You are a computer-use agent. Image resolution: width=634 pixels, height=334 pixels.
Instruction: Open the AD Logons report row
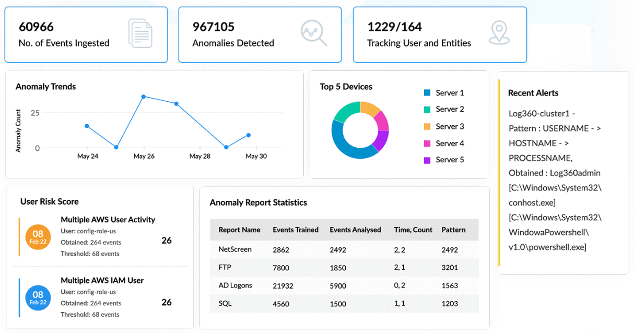[236, 285]
